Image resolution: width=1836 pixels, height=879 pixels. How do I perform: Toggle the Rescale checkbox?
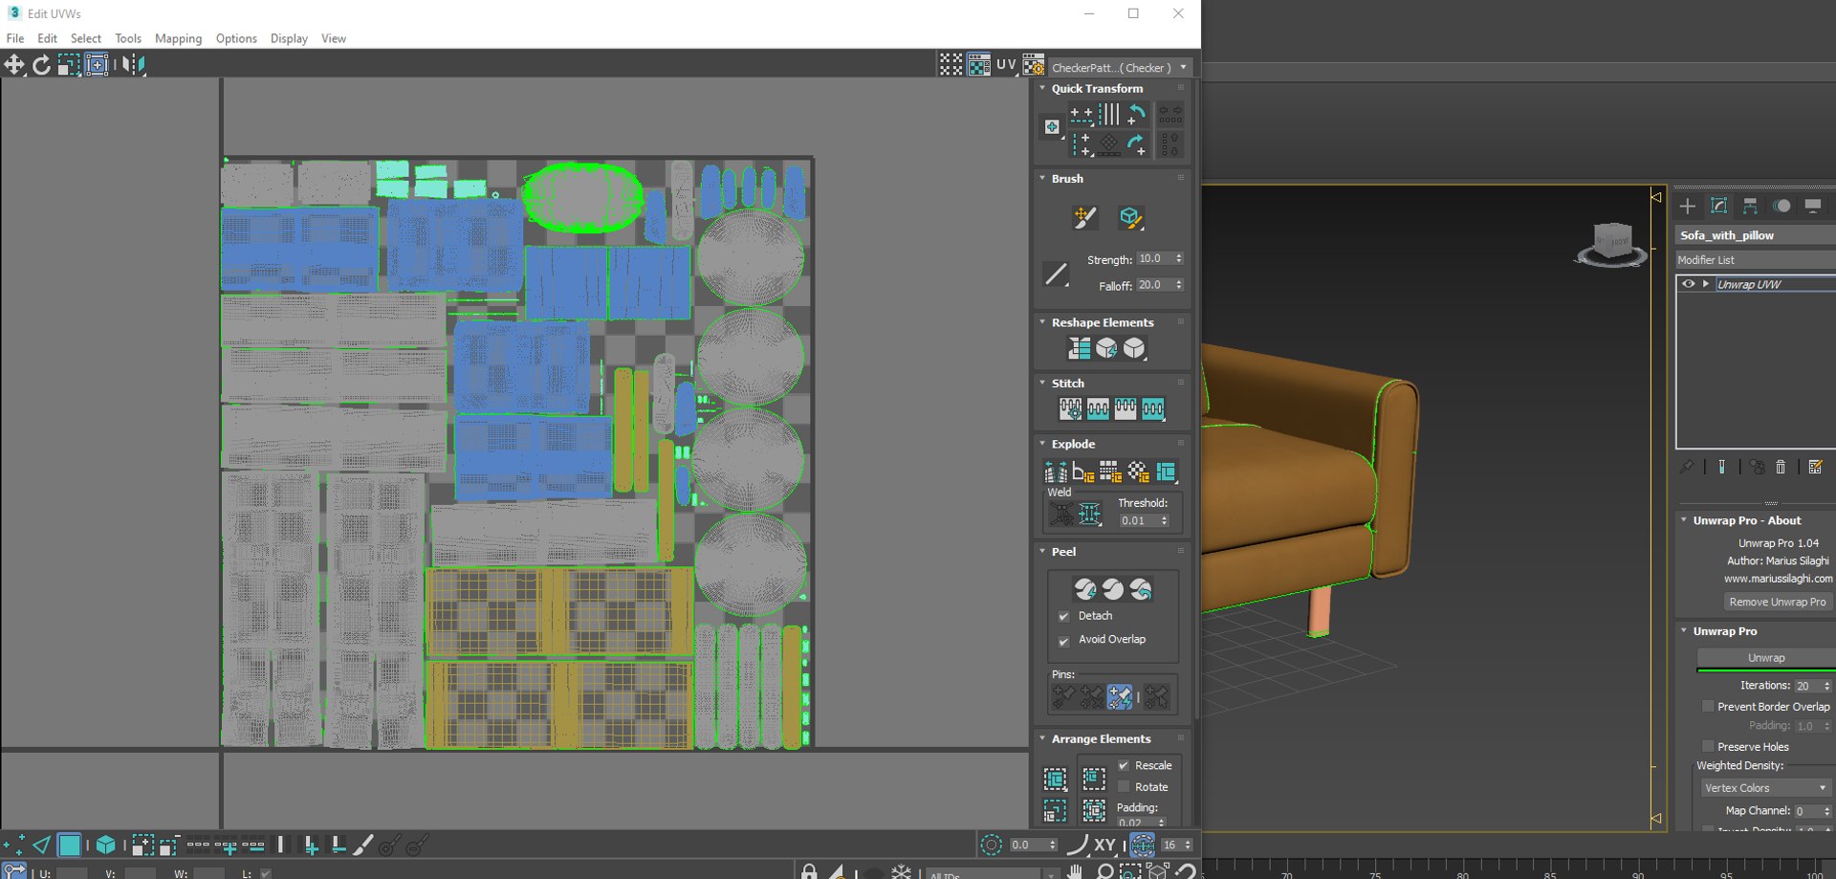[1124, 765]
